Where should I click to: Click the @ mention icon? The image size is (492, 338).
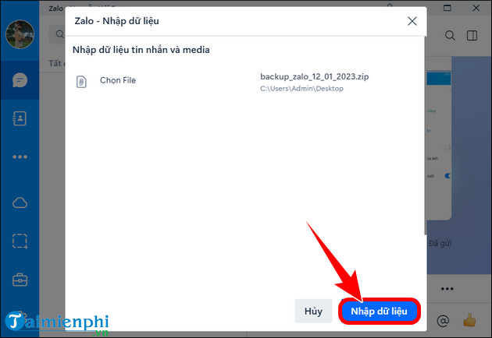point(442,319)
